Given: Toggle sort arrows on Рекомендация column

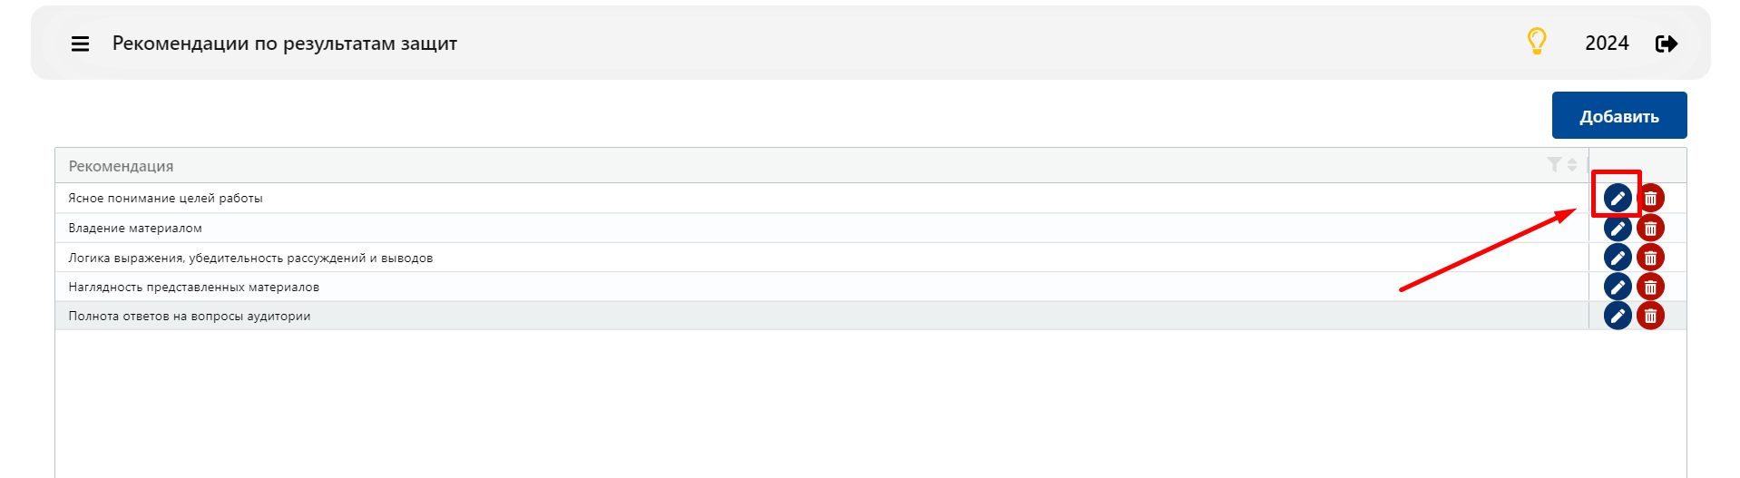Looking at the screenshot, I should [1572, 164].
